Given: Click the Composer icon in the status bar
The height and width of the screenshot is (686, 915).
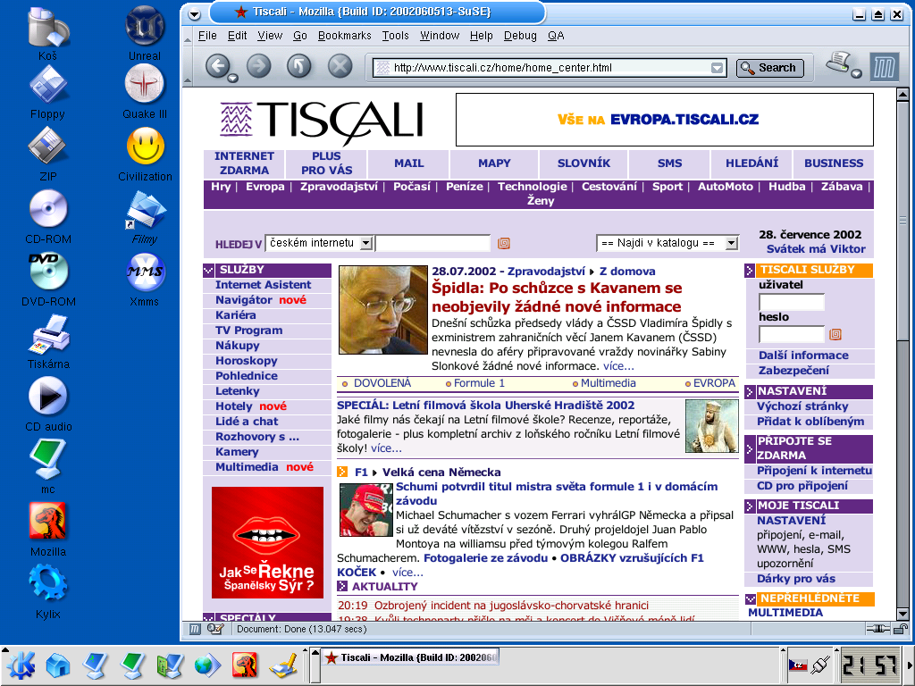Looking at the screenshot, I should (x=214, y=629).
